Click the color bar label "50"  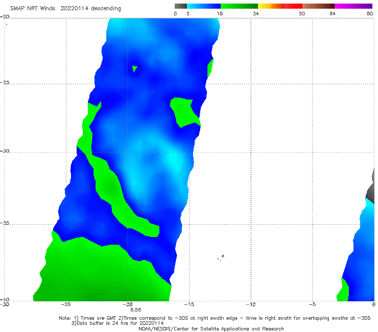point(302,14)
